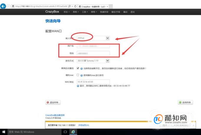
Task: Open 复位/升级 in navigation bar
Action: [116, 12]
